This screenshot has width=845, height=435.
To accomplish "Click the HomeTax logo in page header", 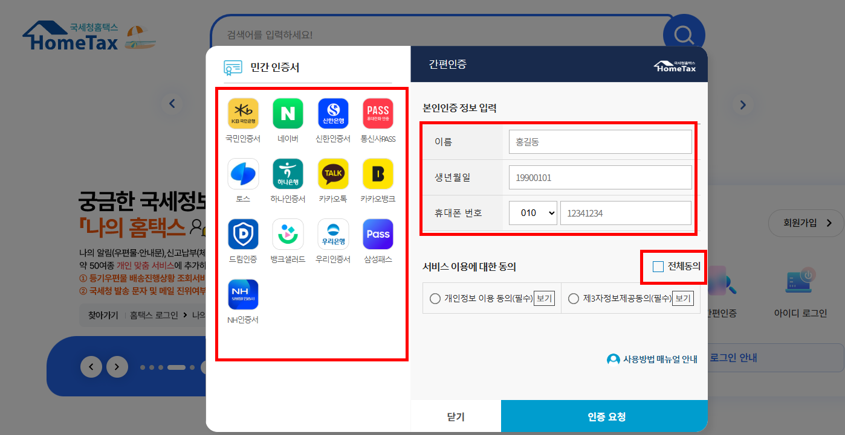I will click(71, 37).
